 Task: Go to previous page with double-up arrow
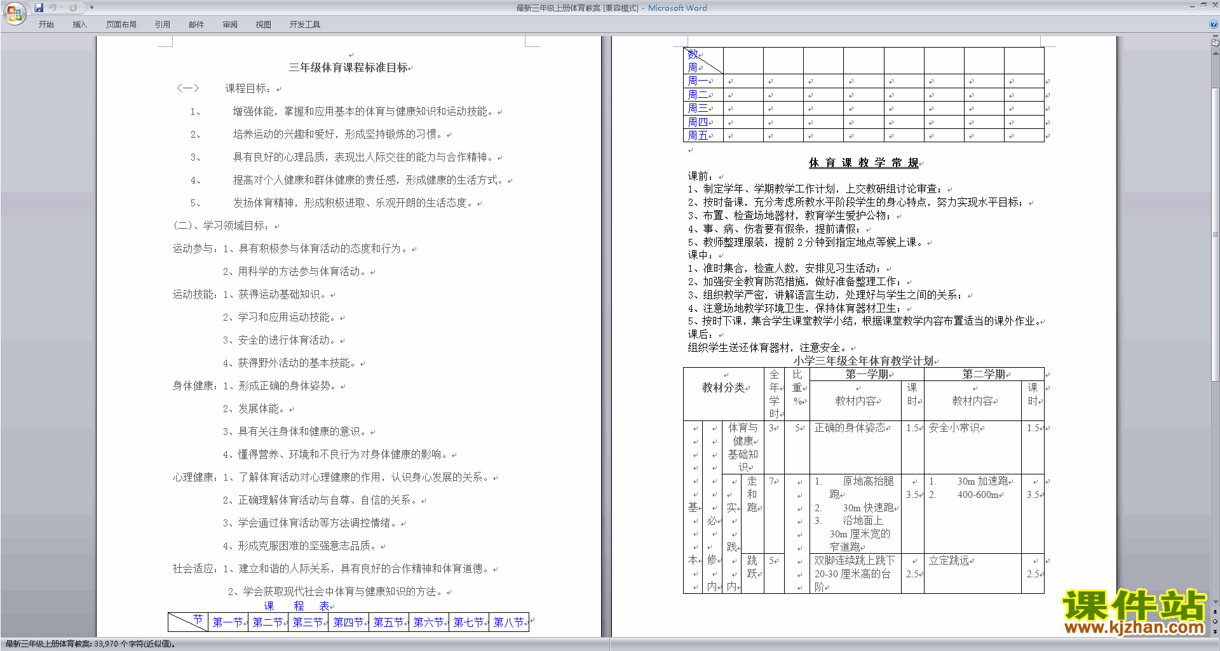pyautogui.click(x=1216, y=612)
